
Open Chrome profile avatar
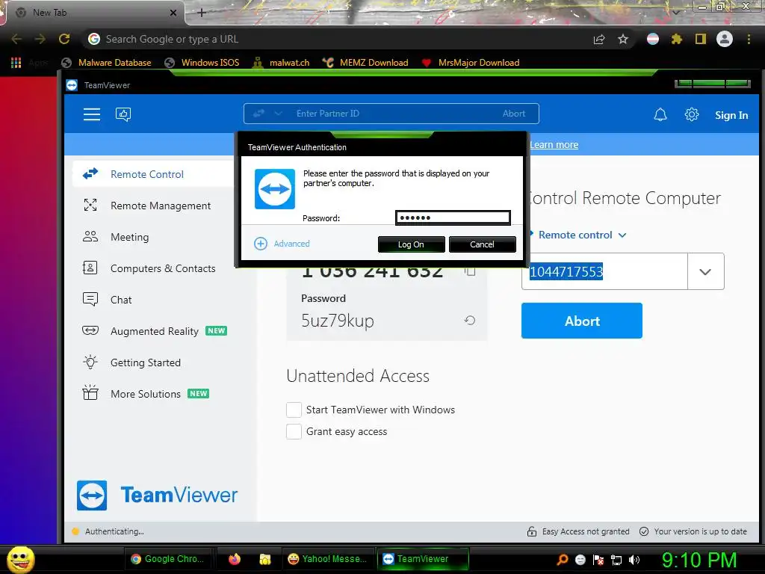(725, 39)
